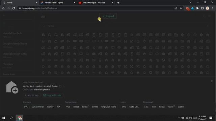
Task: Open the Extensions puzzle menu
Action: [197, 8]
